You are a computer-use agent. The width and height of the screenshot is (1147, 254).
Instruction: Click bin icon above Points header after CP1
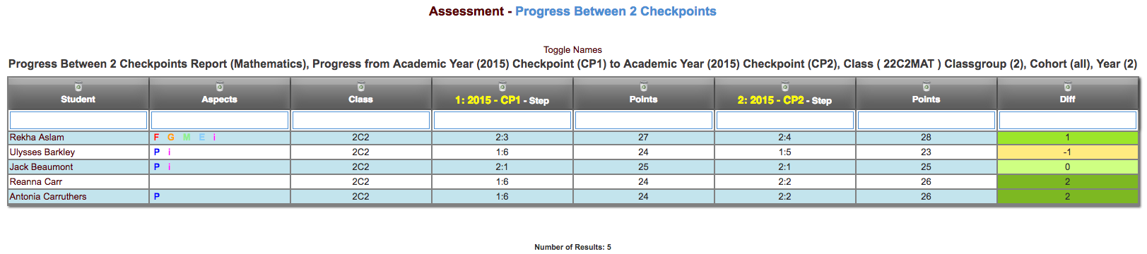click(644, 87)
